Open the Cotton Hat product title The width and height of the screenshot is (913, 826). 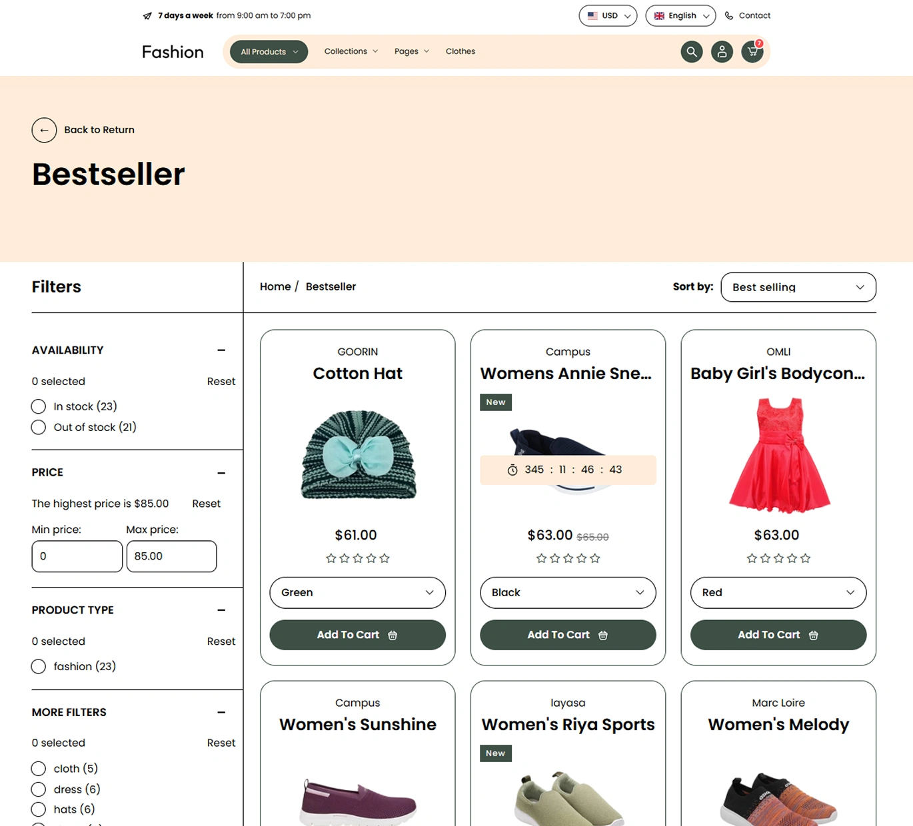358,374
